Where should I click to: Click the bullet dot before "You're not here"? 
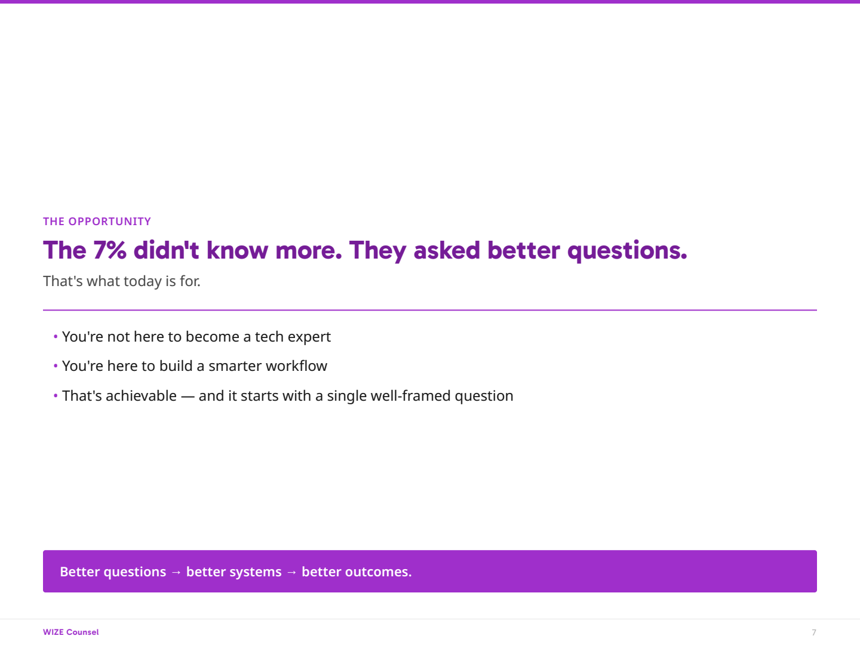[56, 336]
